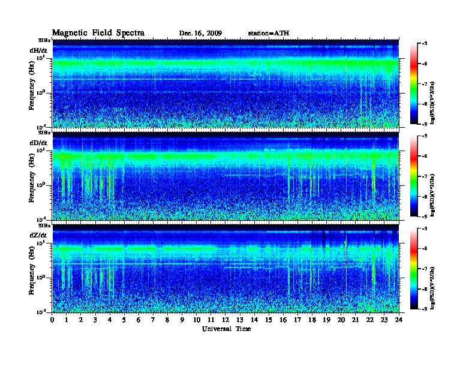
Task: Click the "32Hz" label atop dZ/dt panel
Action: click(x=44, y=225)
